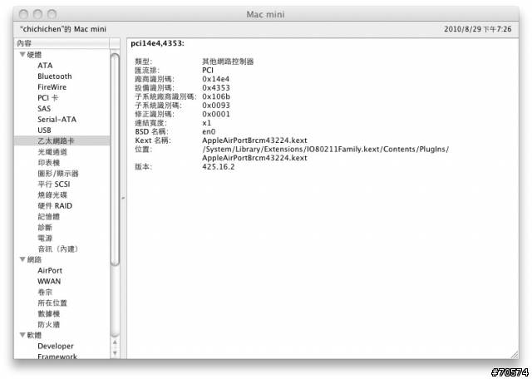Select Serial-ATA in the sidebar
Image resolution: width=532 pixels, height=379 pixels.
tap(57, 120)
